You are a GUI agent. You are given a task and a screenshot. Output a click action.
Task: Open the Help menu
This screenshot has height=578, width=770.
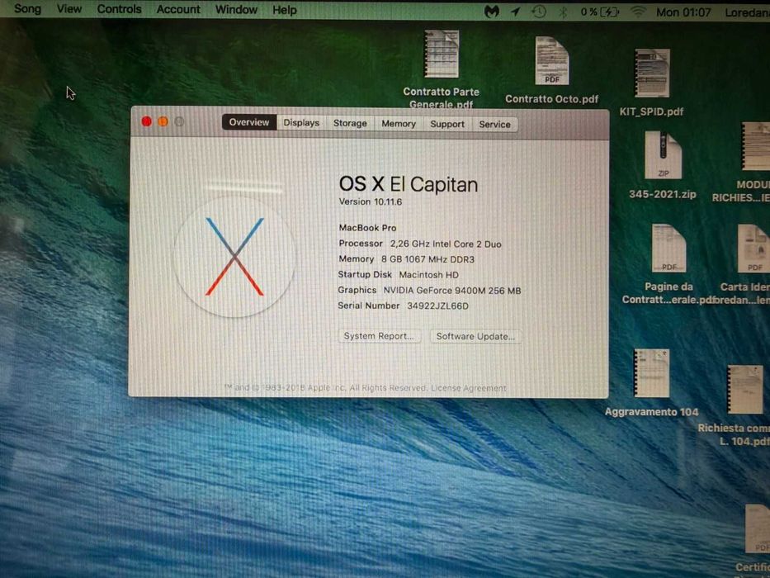click(x=285, y=10)
